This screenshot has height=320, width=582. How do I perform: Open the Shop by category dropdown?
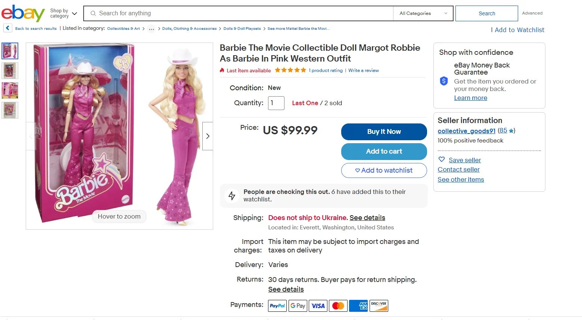click(x=63, y=13)
